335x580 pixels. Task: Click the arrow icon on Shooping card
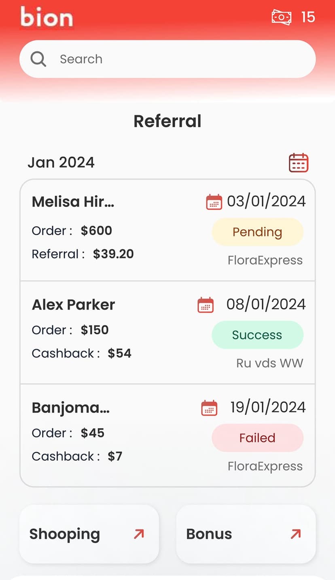tap(139, 534)
